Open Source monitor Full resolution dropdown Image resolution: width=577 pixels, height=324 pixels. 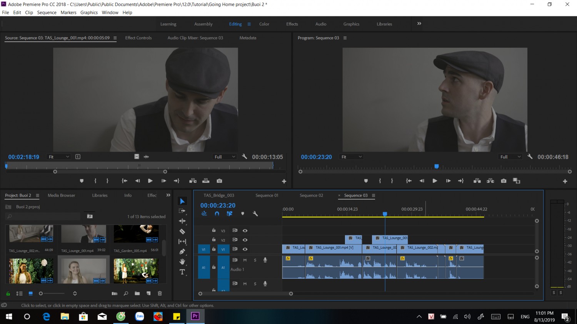(x=225, y=157)
